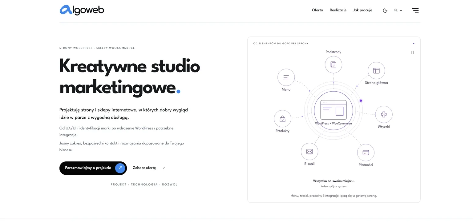Select the Menu lines icon
The image size is (473, 222).
[286, 77]
